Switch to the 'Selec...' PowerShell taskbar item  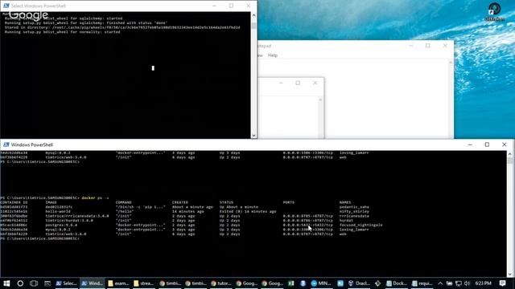[x=66, y=283]
